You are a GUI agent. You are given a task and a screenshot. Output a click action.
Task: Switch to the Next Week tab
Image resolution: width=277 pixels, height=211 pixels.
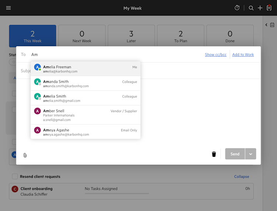coord(82,36)
